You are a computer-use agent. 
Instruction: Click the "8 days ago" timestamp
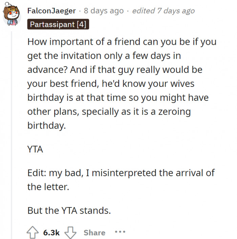point(104,11)
